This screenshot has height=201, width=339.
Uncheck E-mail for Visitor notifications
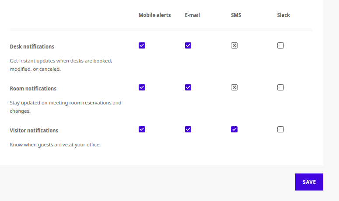click(x=188, y=129)
